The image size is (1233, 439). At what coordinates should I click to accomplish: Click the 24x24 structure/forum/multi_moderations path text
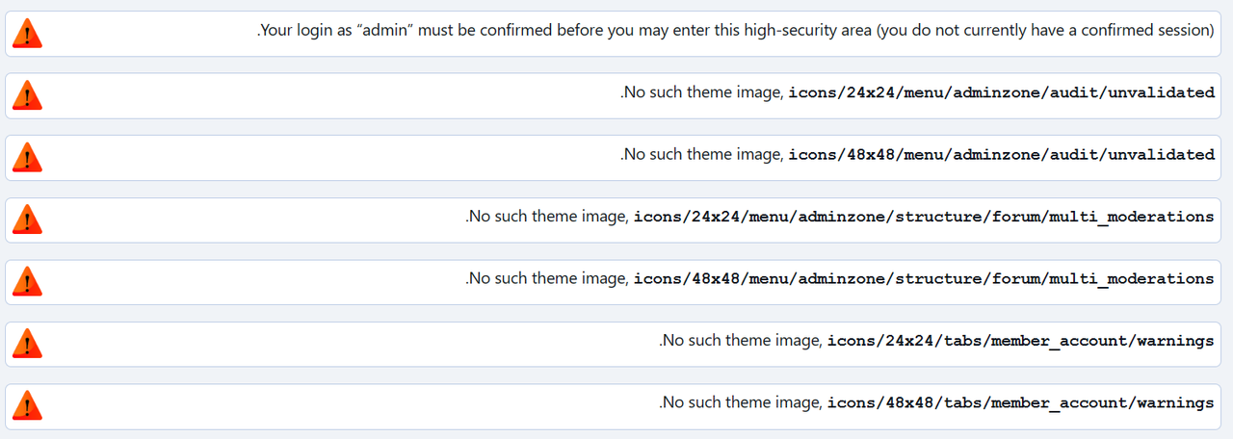tap(924, 218)
